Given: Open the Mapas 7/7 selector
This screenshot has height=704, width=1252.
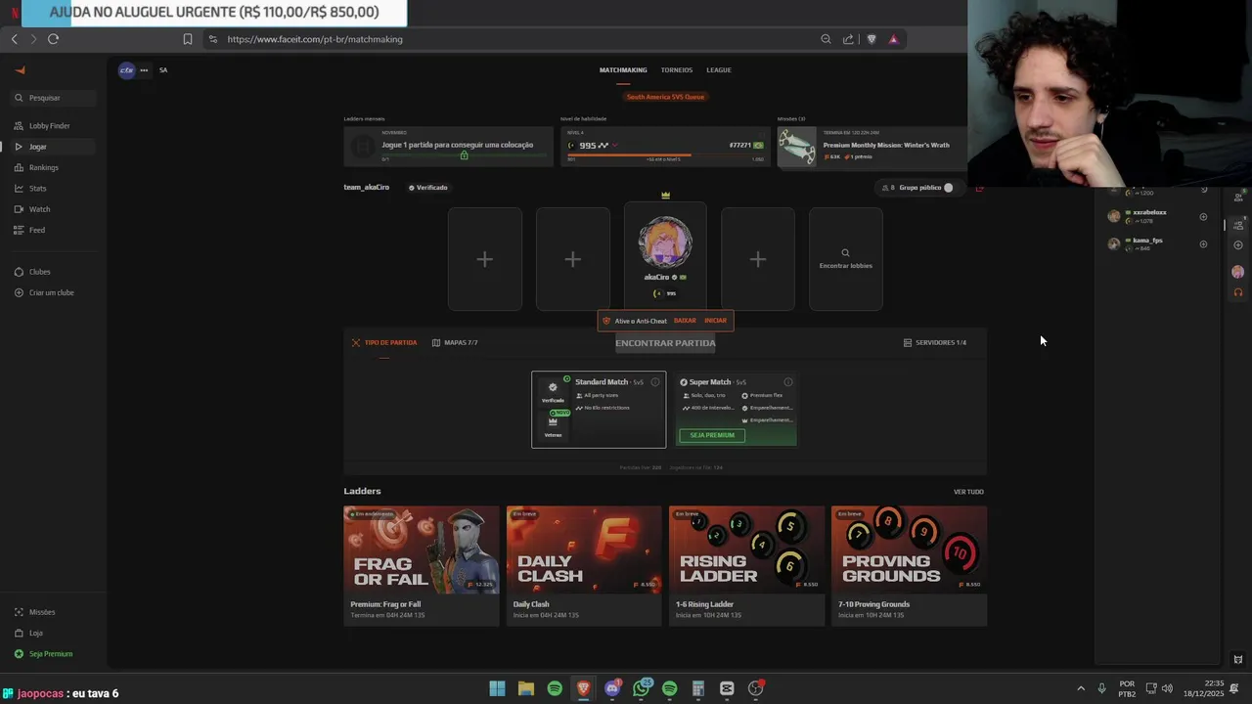Looking at the screenshot, I should click(x=455, y=343).
